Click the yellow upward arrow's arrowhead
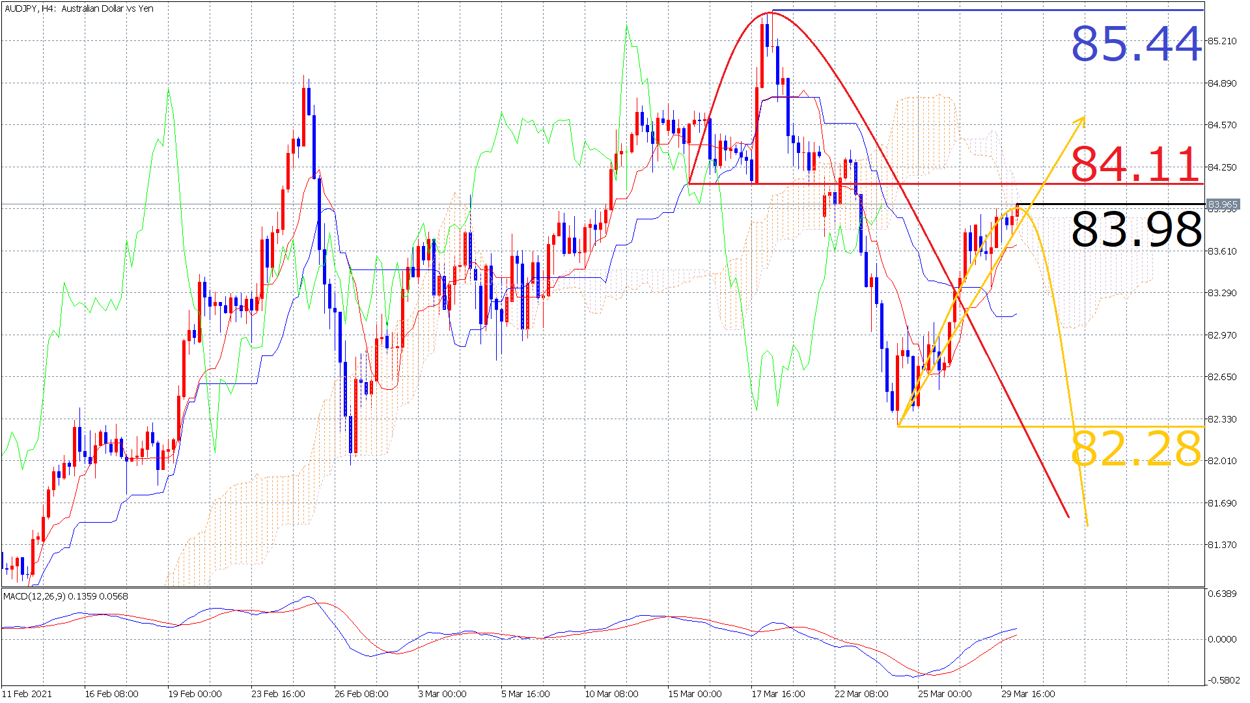This screenshot has width=1250, height=703. pyautogui.click(x=1083, y=118)
